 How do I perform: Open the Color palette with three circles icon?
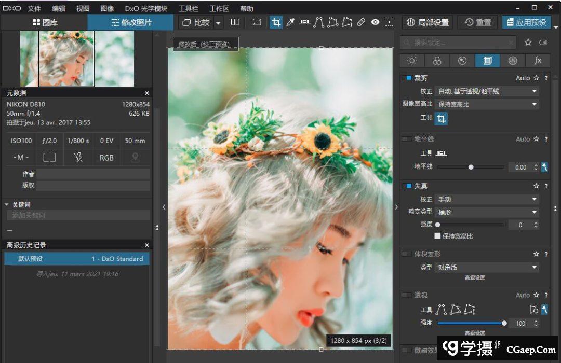point(437,61)
